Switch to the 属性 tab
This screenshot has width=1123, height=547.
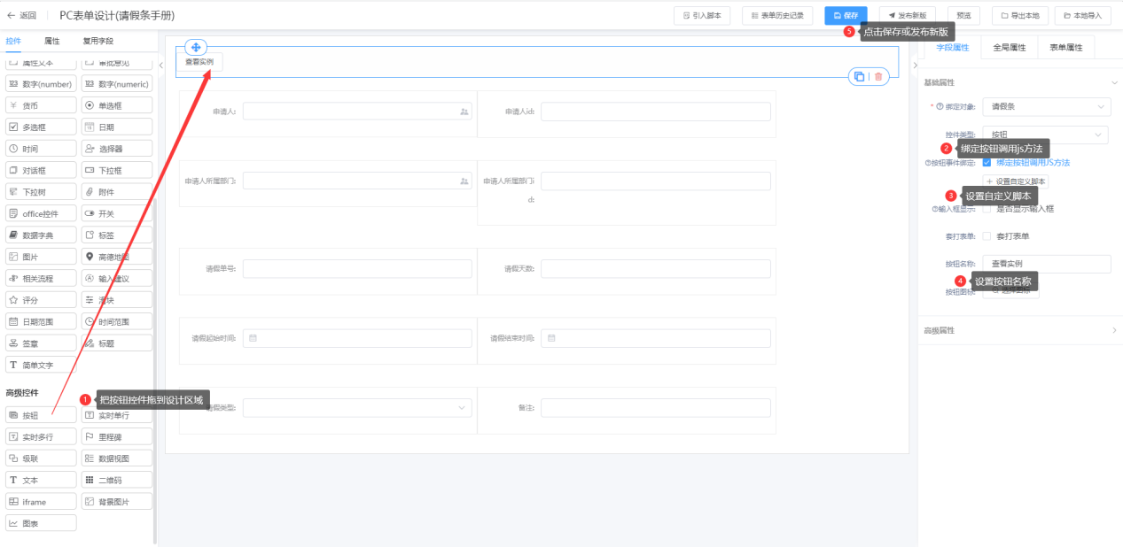click(52, 41)
